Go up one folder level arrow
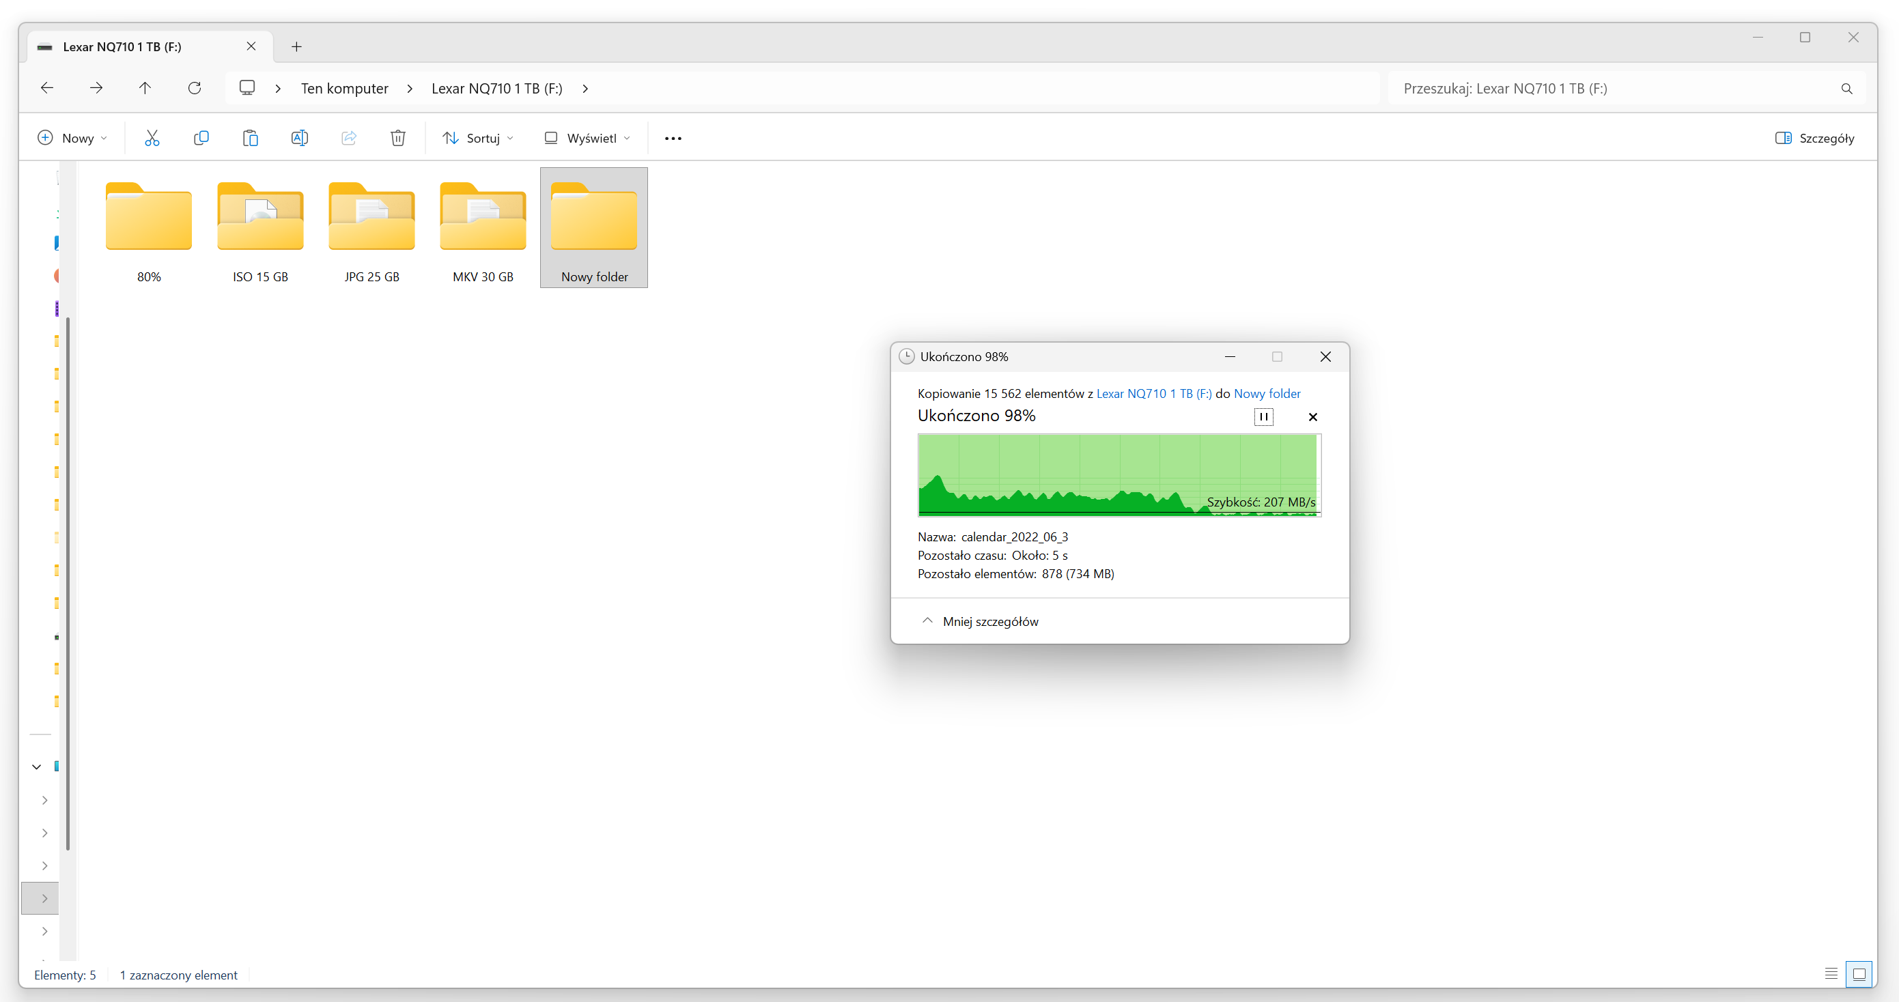 coord(145,89)
